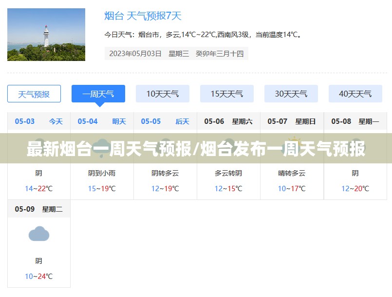The width and height of the screenshot is (392, 297).
Task: Click the 14~22℃ temperature value
Action: click(x=39, y=189)
